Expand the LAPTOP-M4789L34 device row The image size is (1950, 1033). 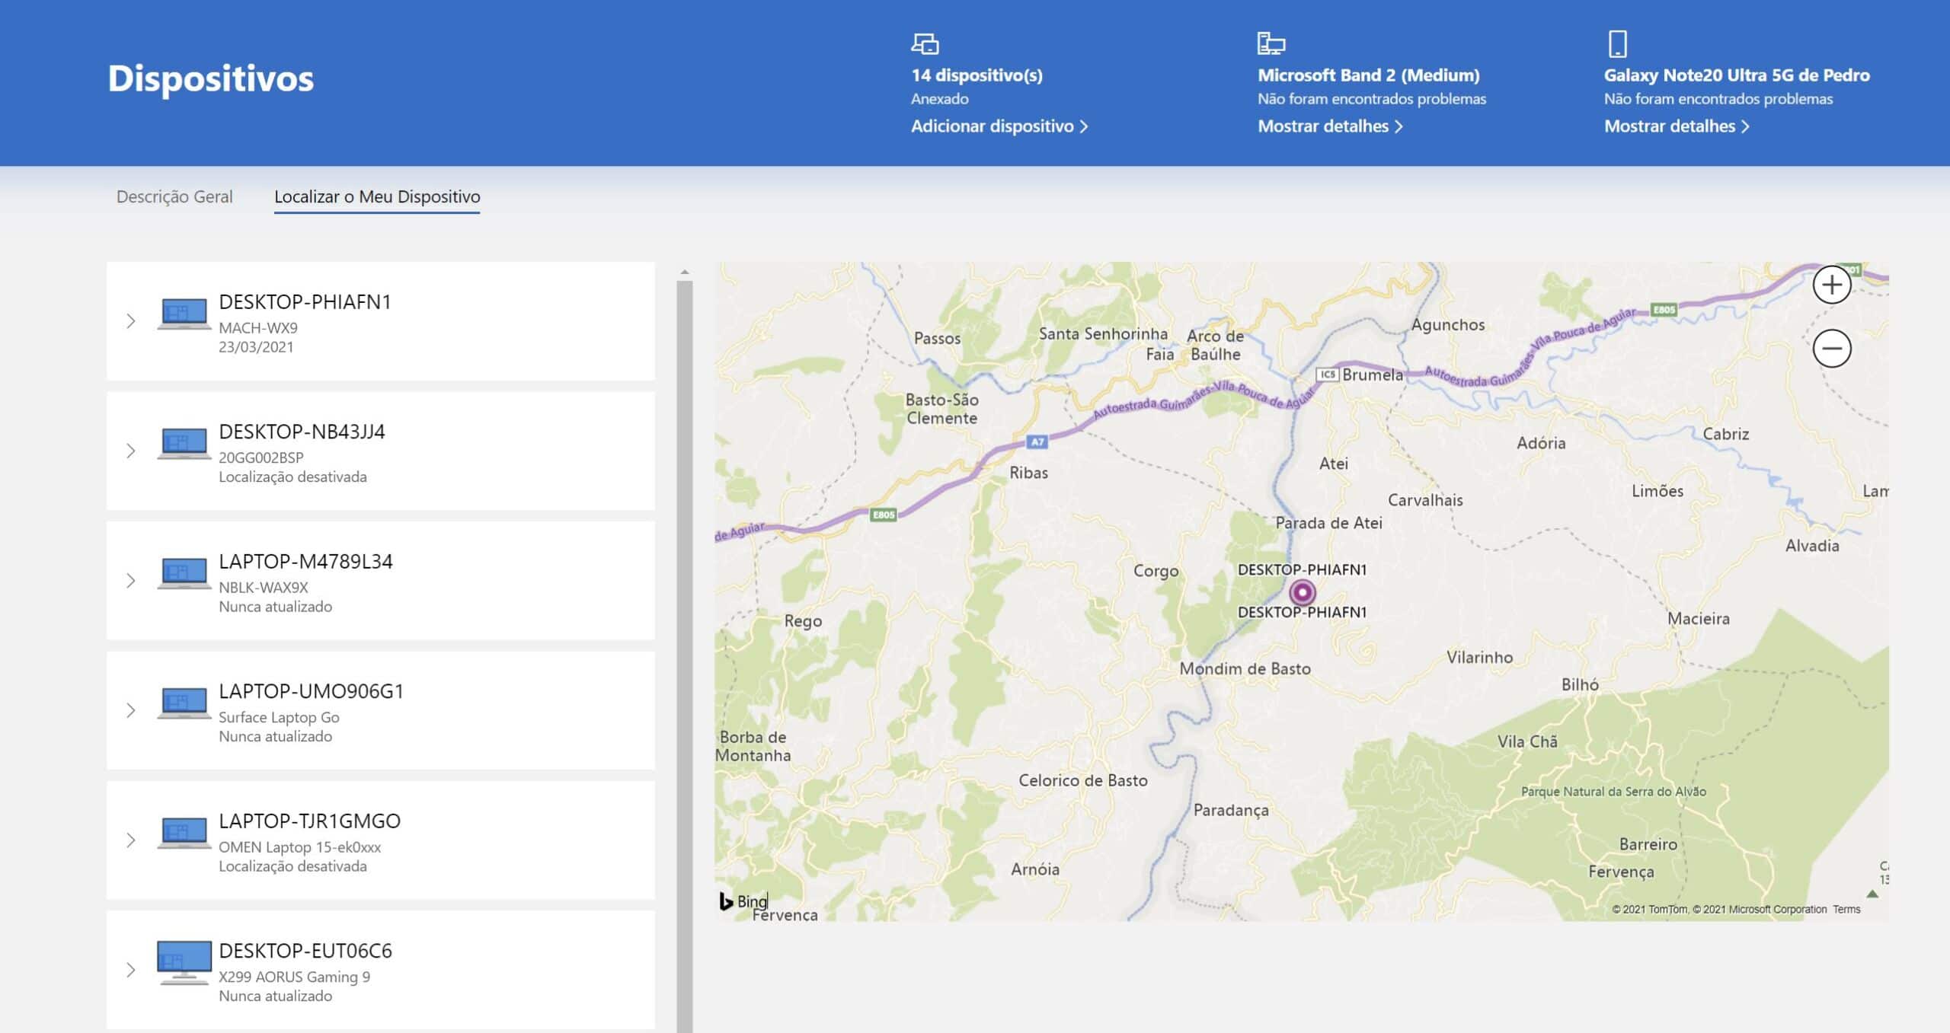pyautogui.click(x=131, y=581)
